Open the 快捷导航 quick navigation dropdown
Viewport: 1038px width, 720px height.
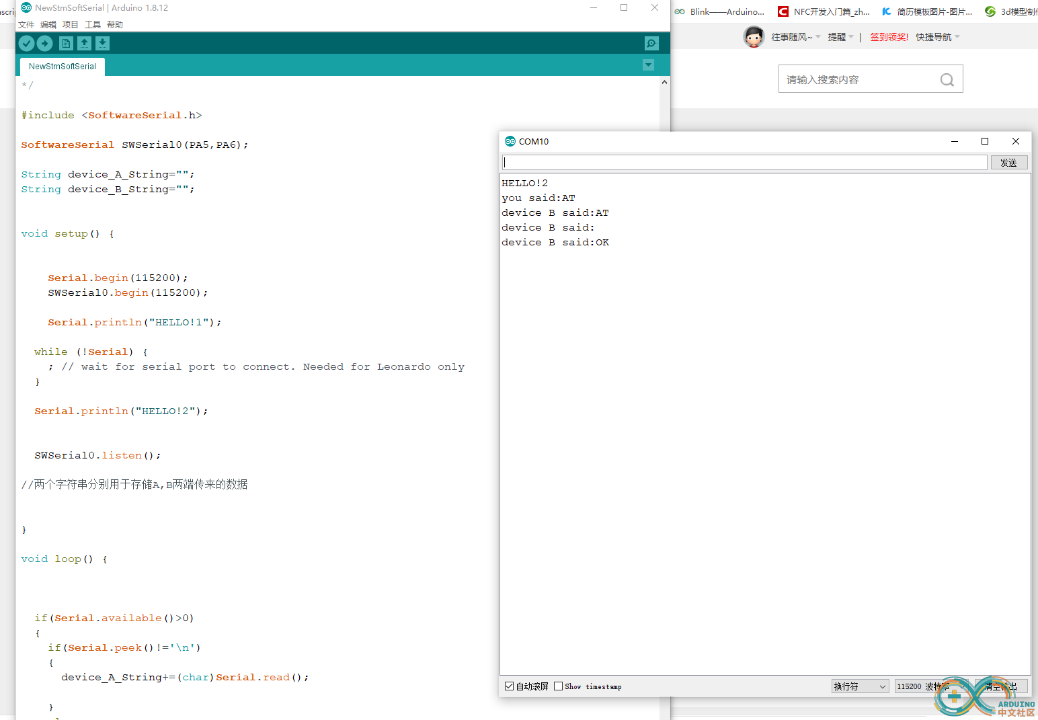938,37
